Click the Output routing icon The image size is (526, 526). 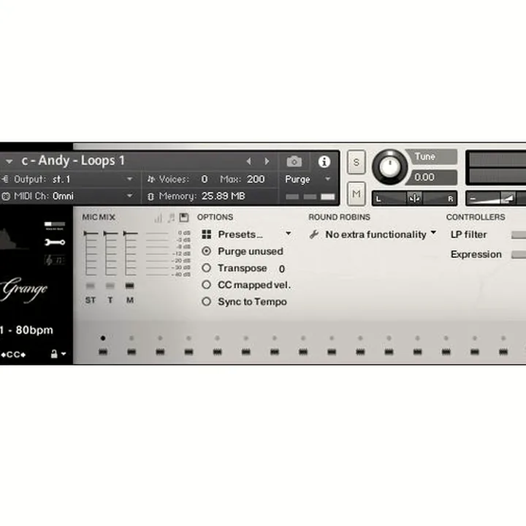5,179
